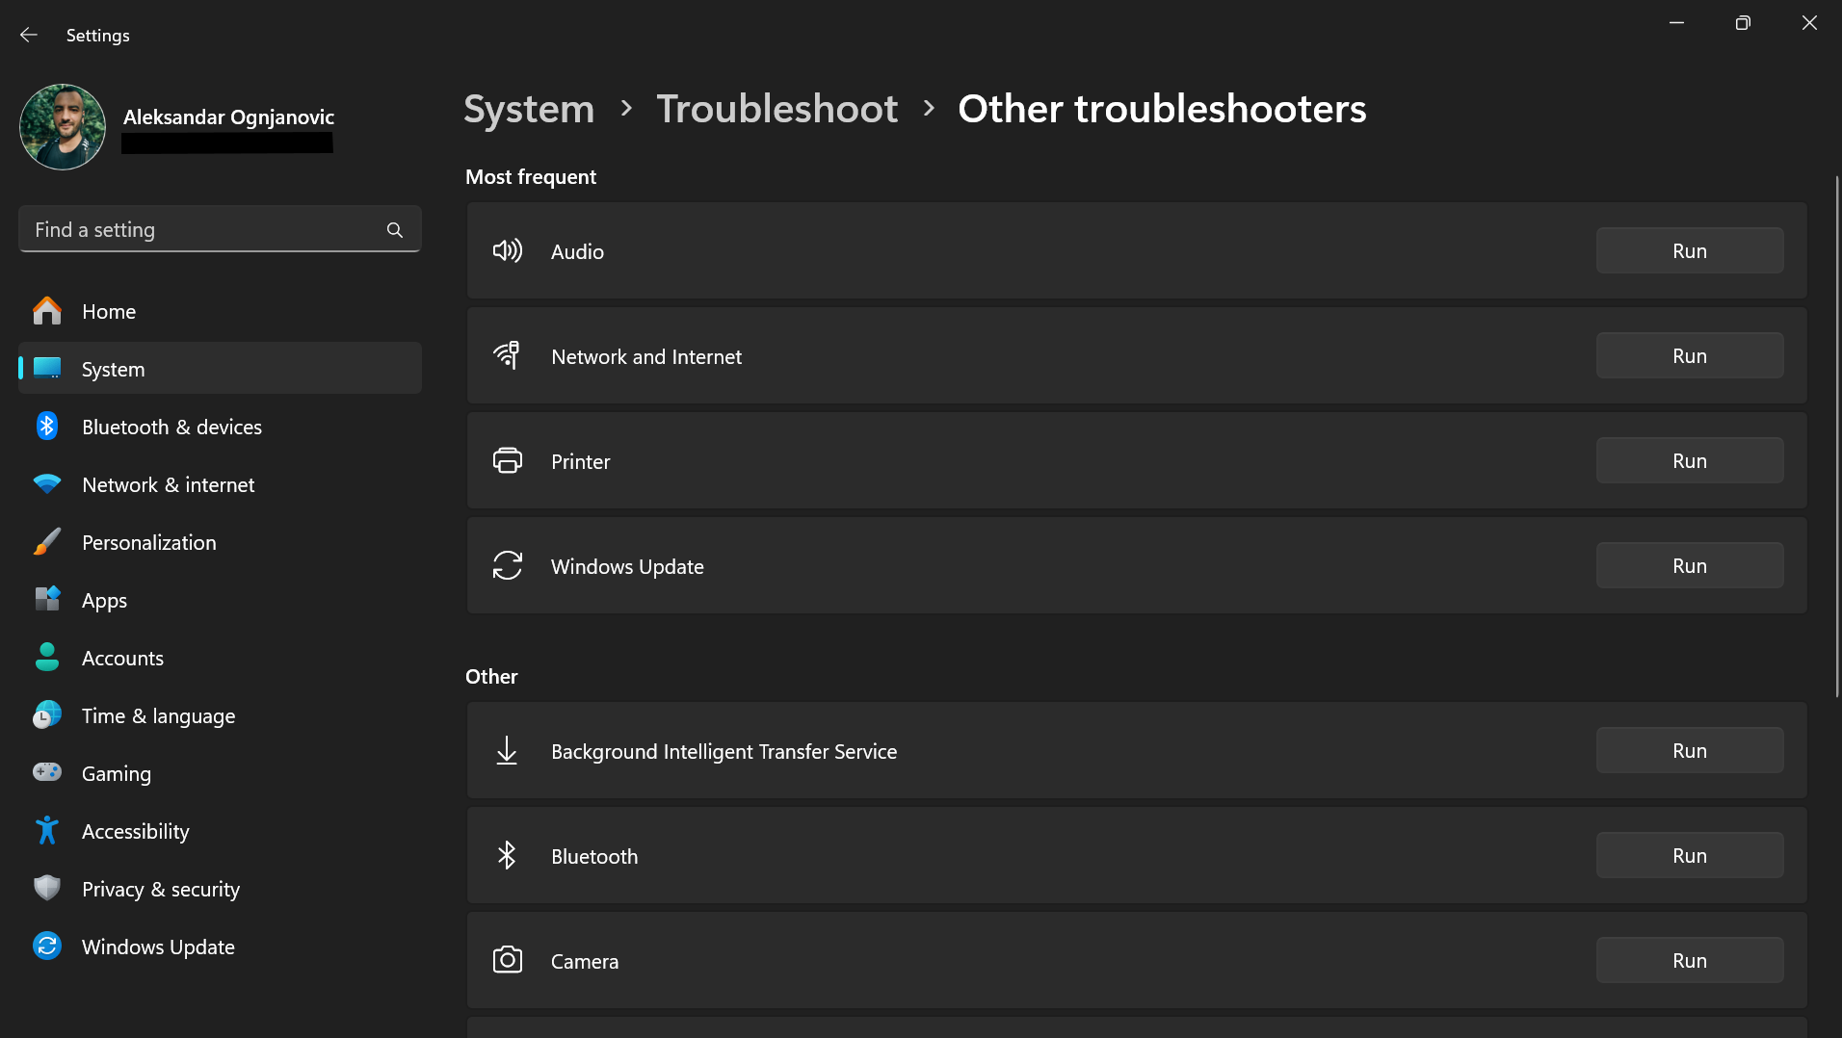The image size is (1842, 1038).
Task: Click the Home house icon
Action: (46, 311)
